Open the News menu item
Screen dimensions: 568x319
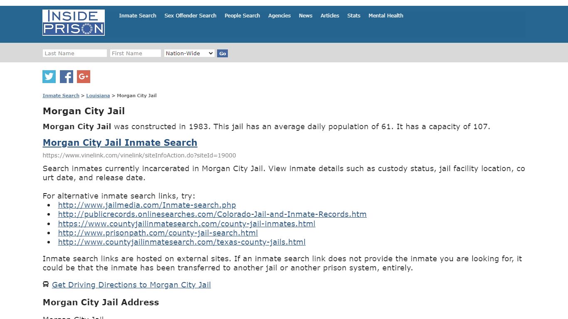click(306, 15)
